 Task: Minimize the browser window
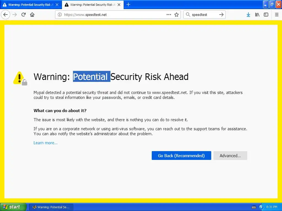[266, 4]
